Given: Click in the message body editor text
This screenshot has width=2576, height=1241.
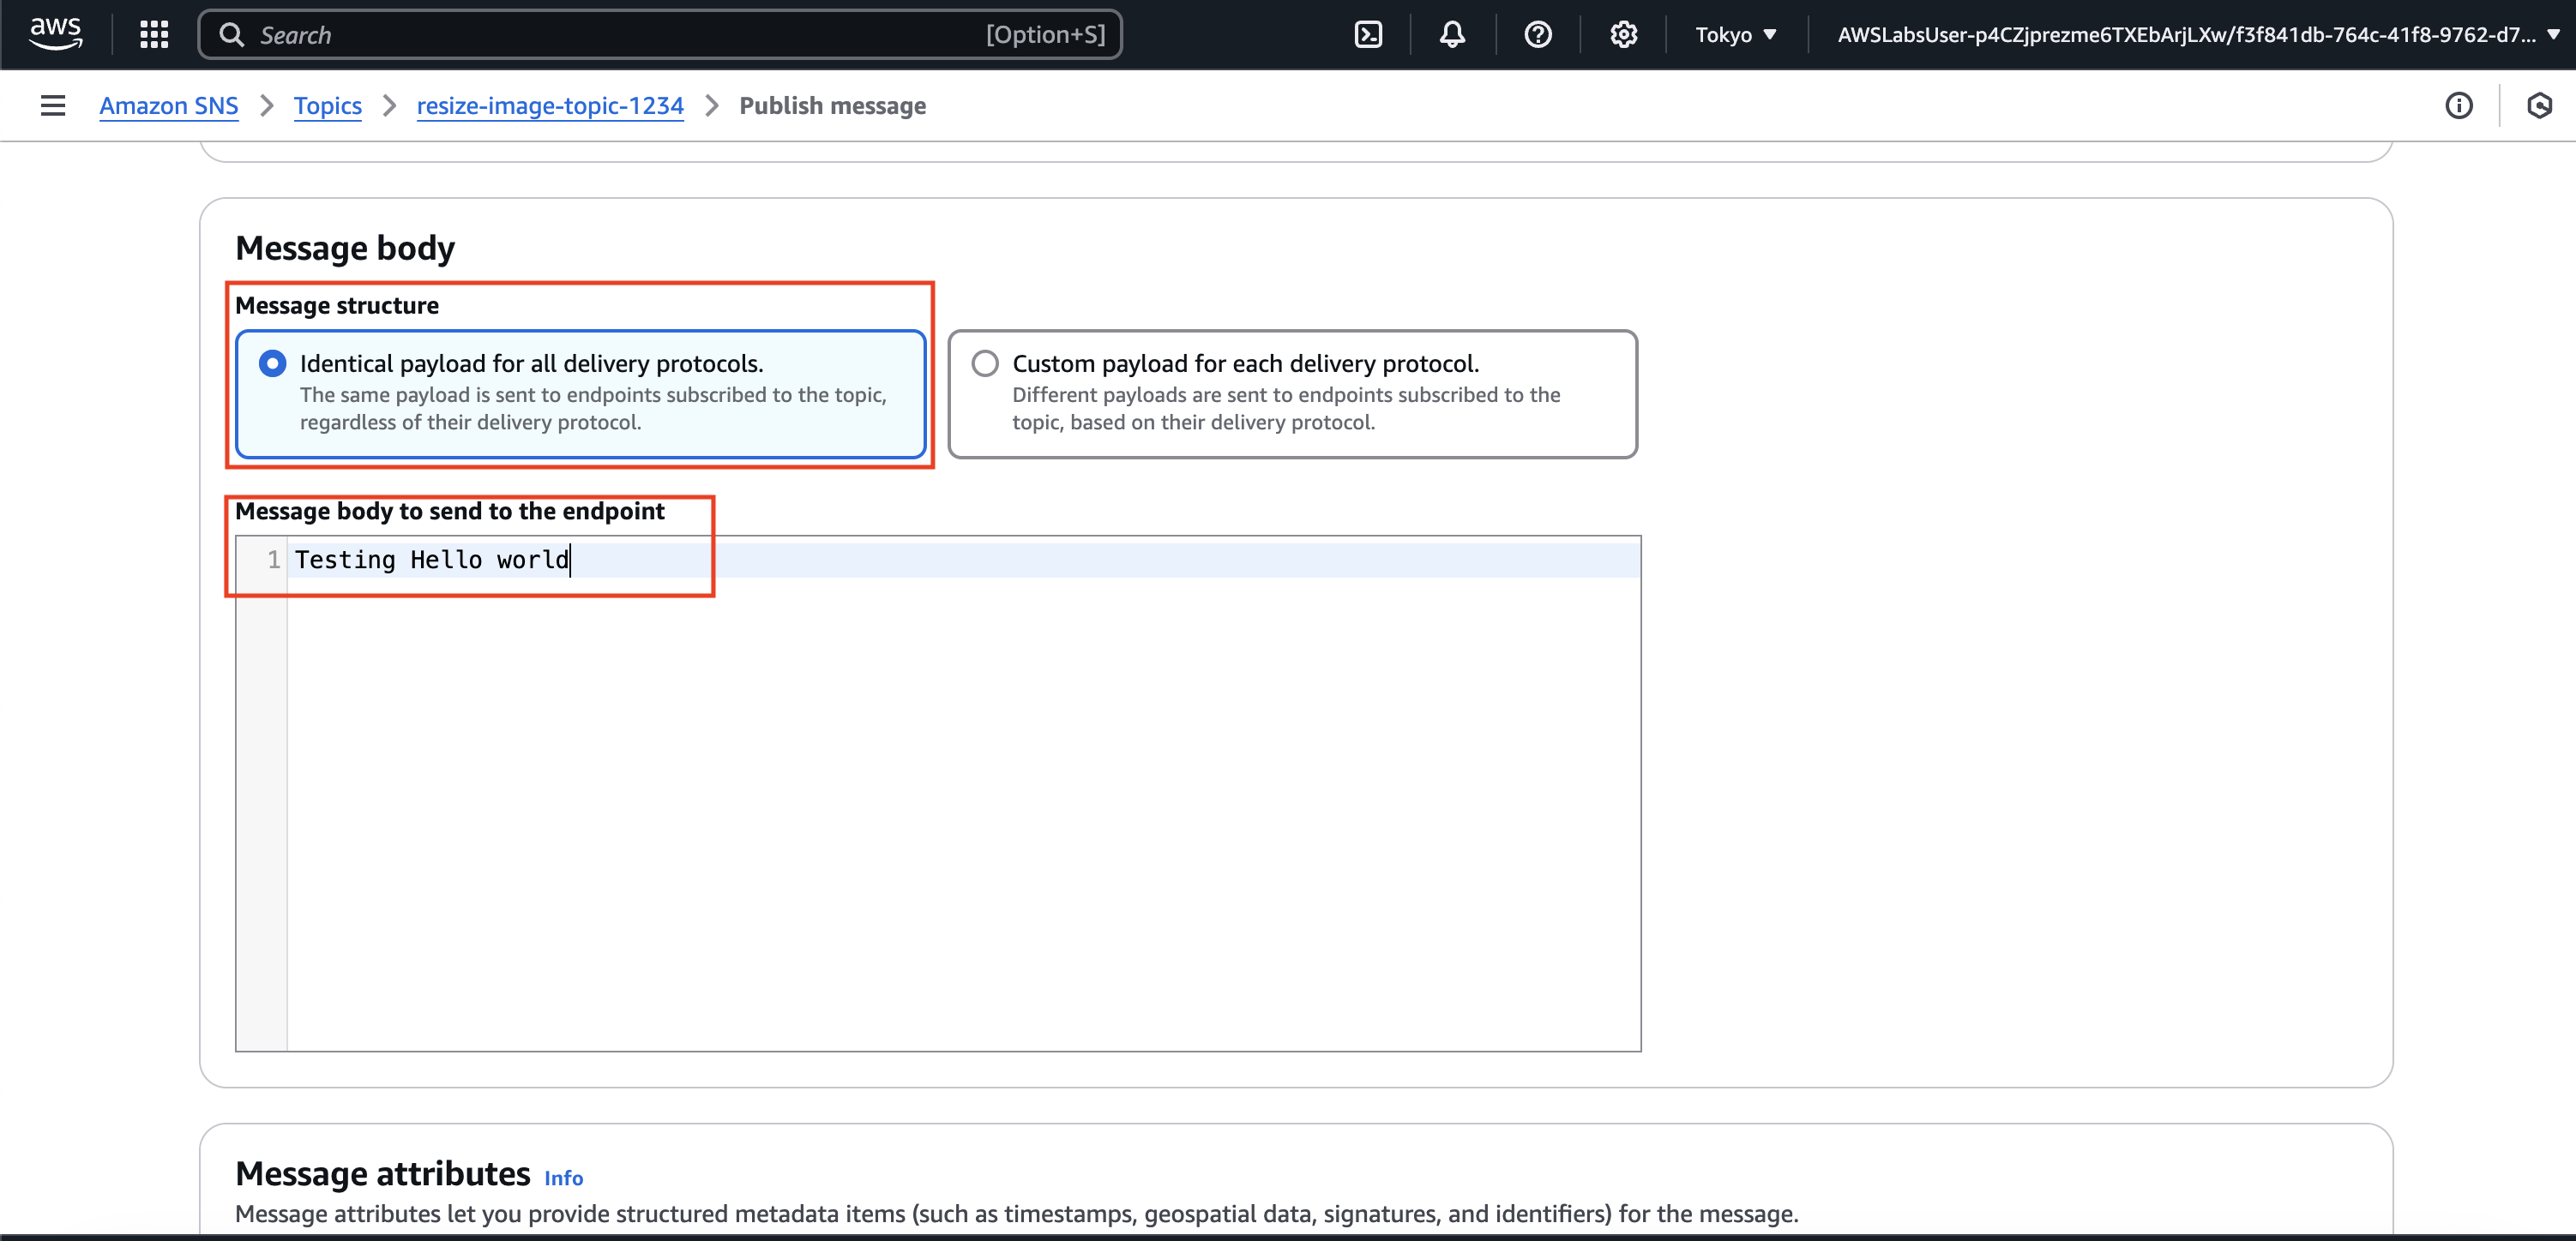Looking at the screenshot, I should (432, 561).
